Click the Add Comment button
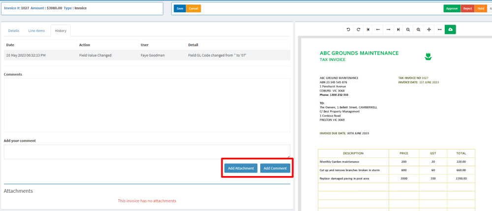Screen dimensions: 492x211 275,168
